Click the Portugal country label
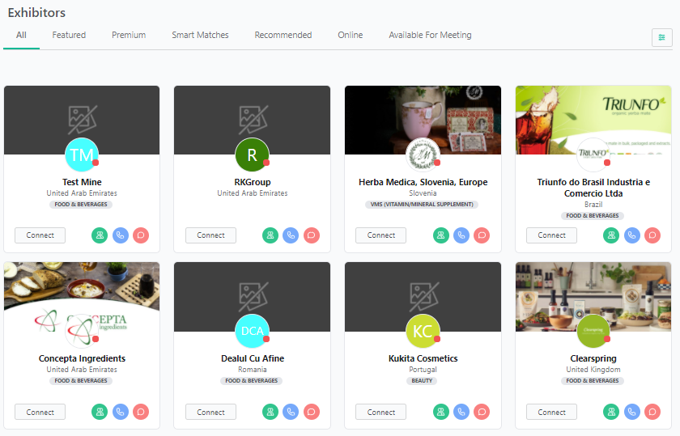The image size is (680, 436). pyautogui.click(x=423, y=369)
